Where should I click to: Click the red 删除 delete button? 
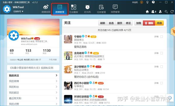(x=149, y=23)
